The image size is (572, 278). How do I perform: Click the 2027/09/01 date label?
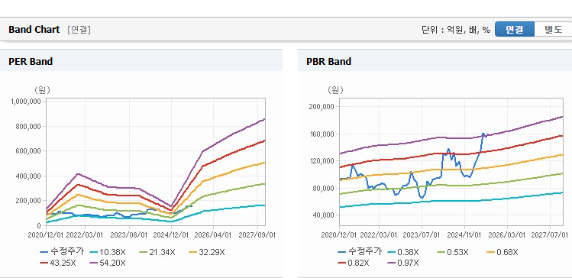coord(257,234)
